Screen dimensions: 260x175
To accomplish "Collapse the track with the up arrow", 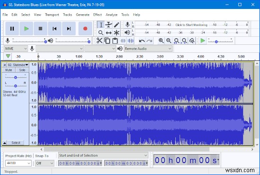I will 5,143.
